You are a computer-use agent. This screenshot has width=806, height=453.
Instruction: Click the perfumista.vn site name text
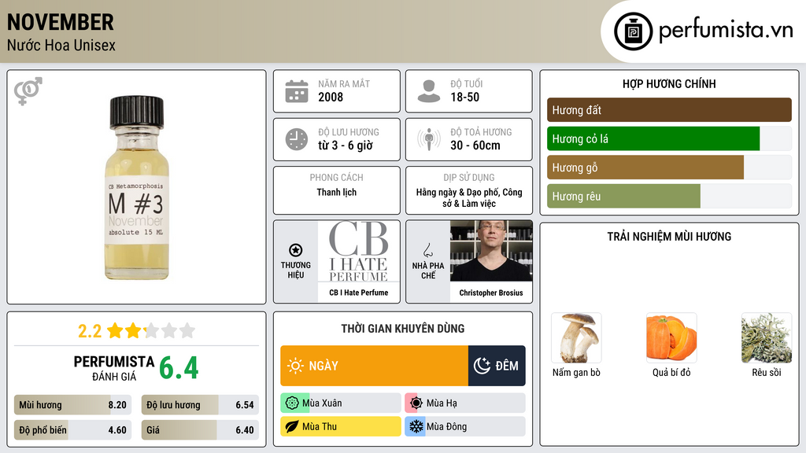(x=726, y=31)
